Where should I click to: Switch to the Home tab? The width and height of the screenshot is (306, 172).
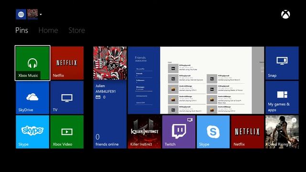[48, 30]
